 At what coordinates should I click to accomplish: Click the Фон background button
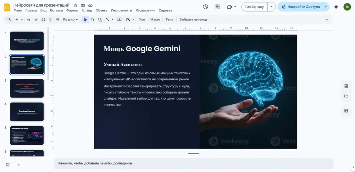coord(142,20)
